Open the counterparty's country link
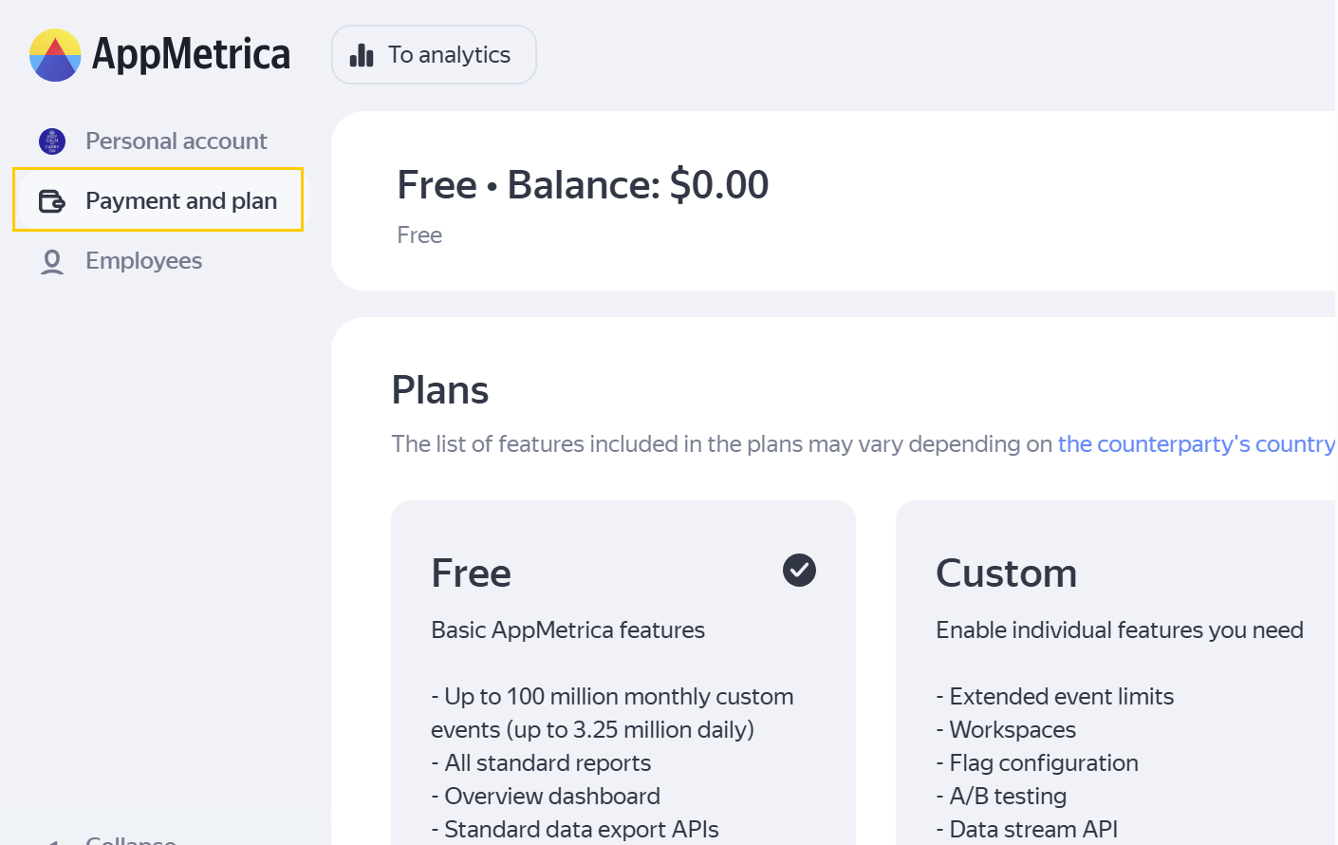Screen dimensions: 1338x845 click(1196, 444)
